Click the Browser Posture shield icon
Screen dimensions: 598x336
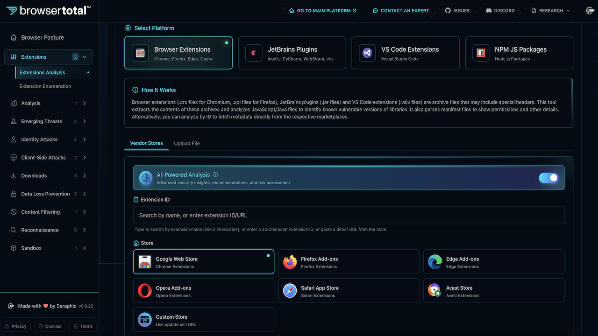pyautogui.click(x=13, y=37)
